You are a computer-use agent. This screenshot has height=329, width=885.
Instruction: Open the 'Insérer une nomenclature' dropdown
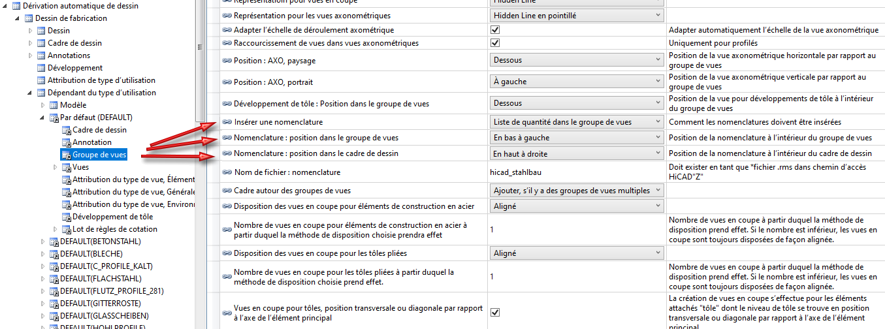[x=576, y=122]
